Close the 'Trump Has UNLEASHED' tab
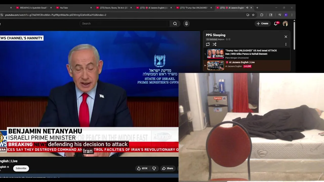Image resolution: width=324 pixels, height=182 pixels. point(211,8)
